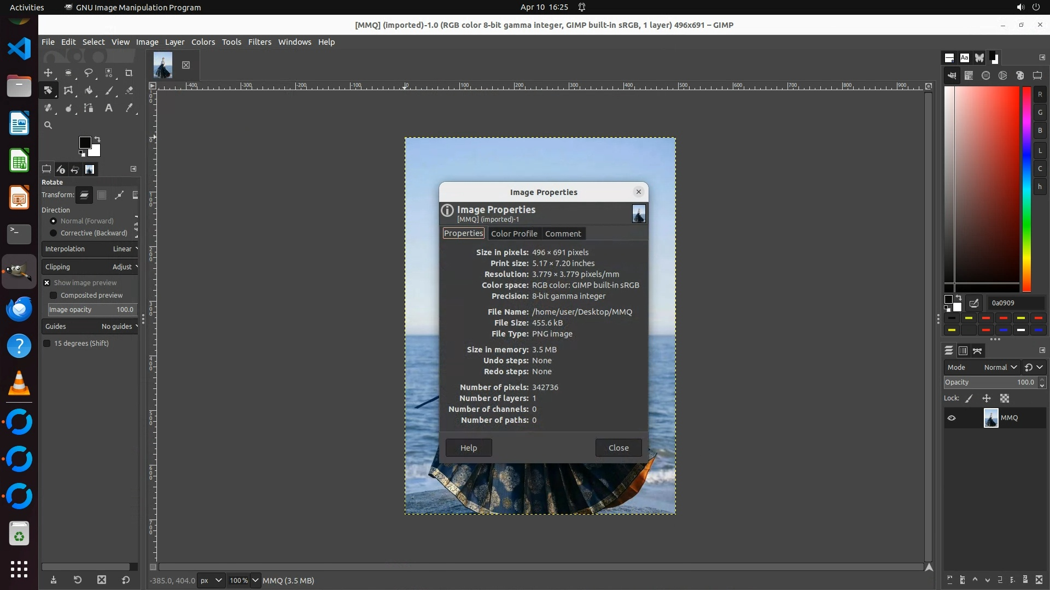Select the Text tool
Image resolution: width=1050 pixels, height=590 pixels.
(109, 108)
